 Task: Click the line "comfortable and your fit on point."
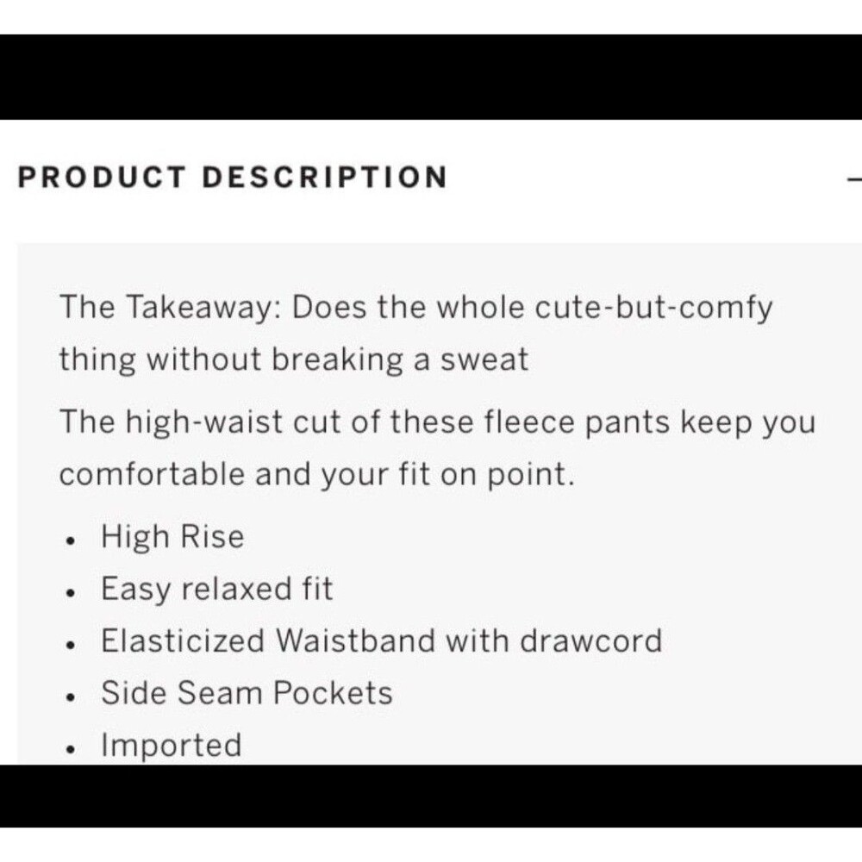pyautogui.click(x=315, y=474)
